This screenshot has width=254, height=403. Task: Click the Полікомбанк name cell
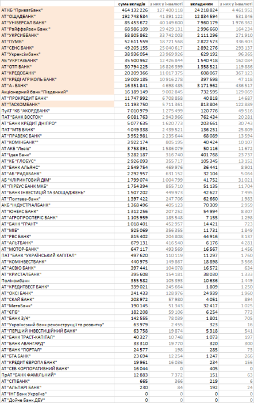tap(57, 281)
